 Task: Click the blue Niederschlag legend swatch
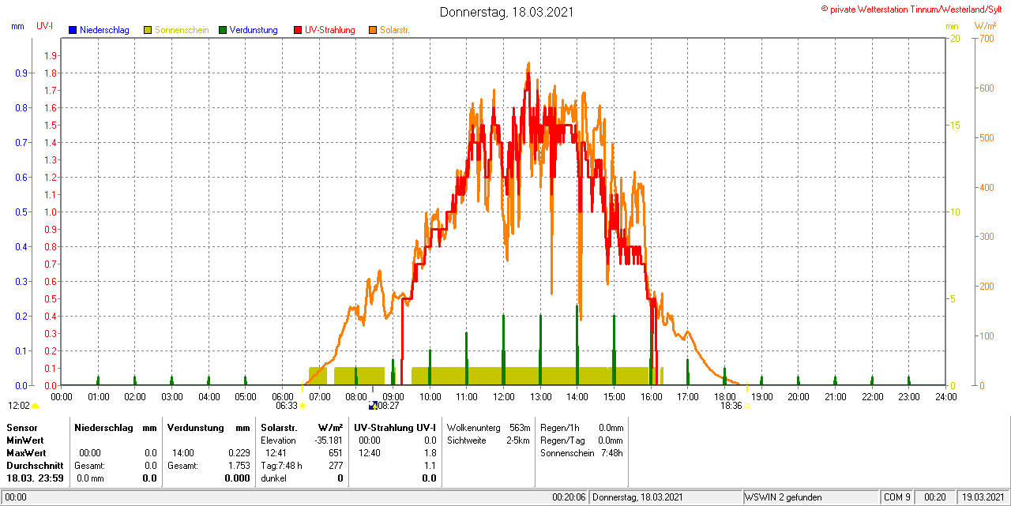[73, 30]
